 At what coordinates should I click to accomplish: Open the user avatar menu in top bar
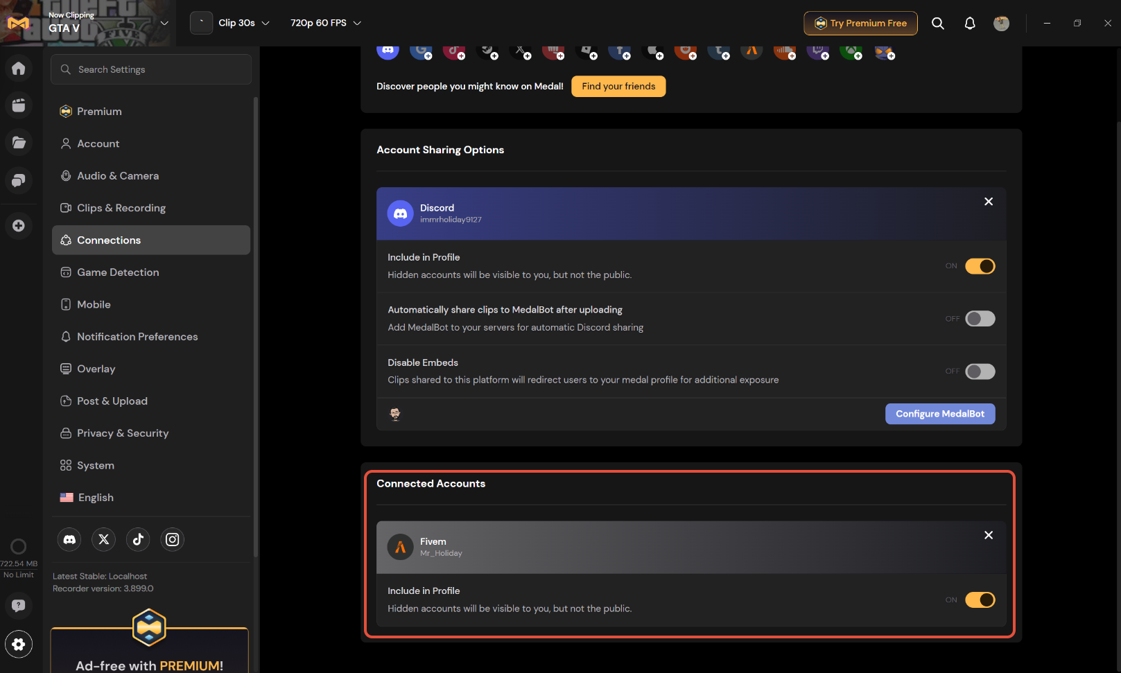pos(1001,23)
